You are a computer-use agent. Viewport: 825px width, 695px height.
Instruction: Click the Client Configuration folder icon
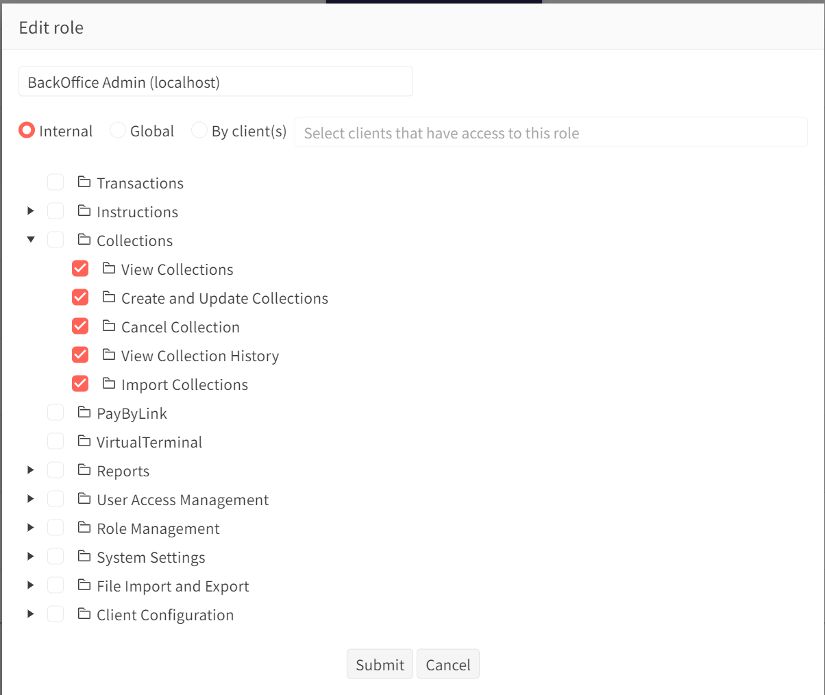(84, 614)
